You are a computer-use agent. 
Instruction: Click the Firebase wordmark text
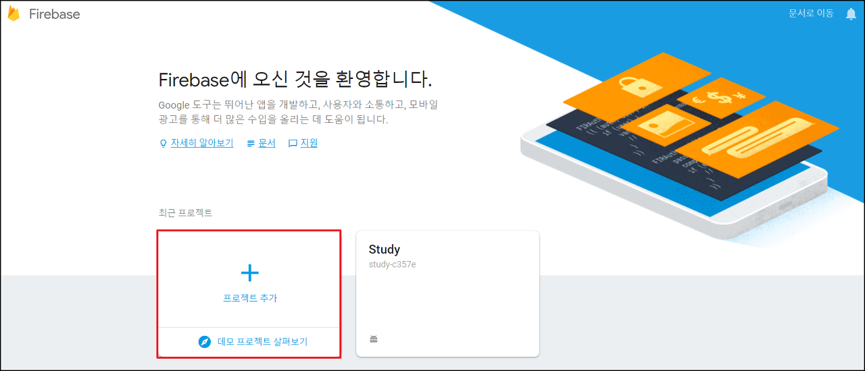click(x=55, y=14)
